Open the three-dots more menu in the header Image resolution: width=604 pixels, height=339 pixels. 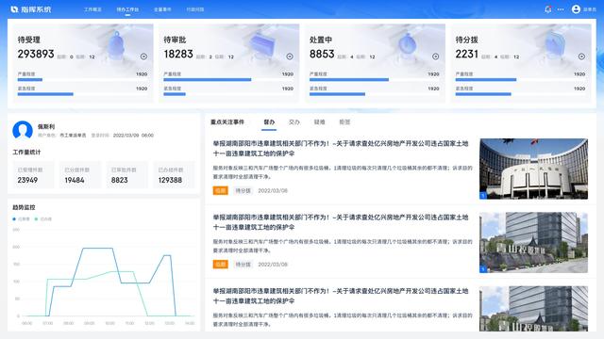[561, 9]
